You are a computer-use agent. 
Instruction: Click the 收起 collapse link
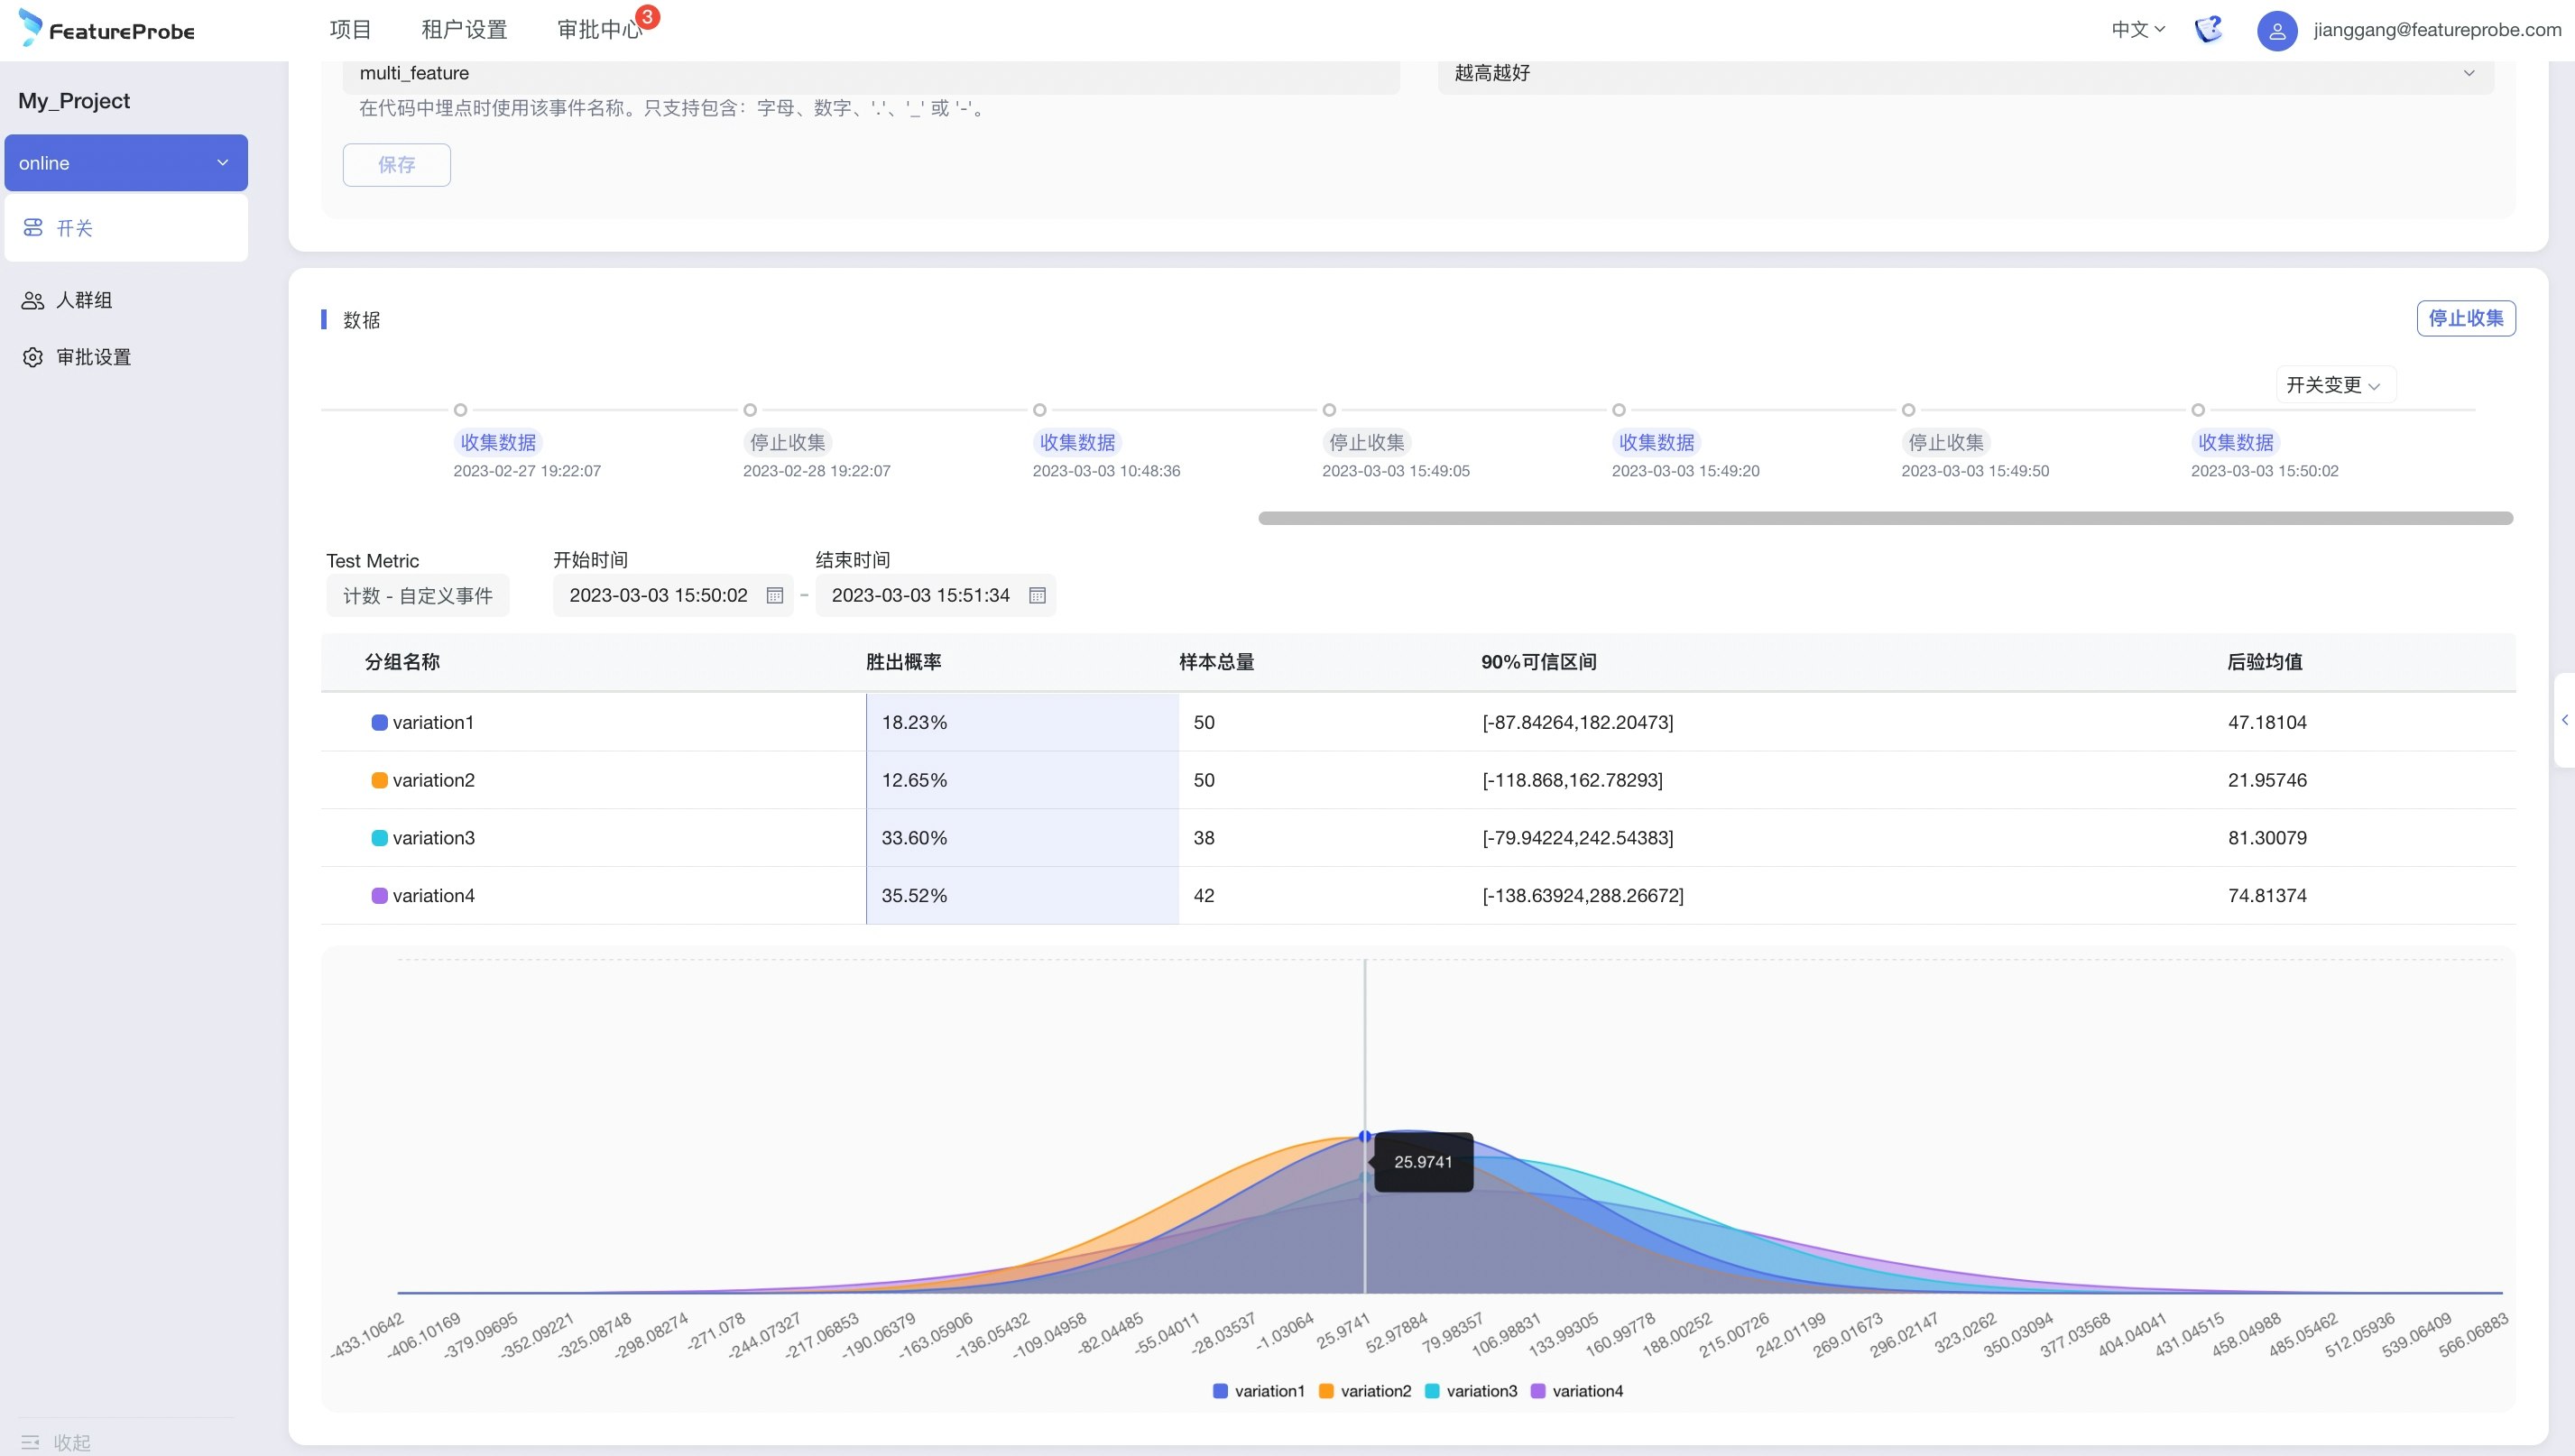(x=72, y=1442)
